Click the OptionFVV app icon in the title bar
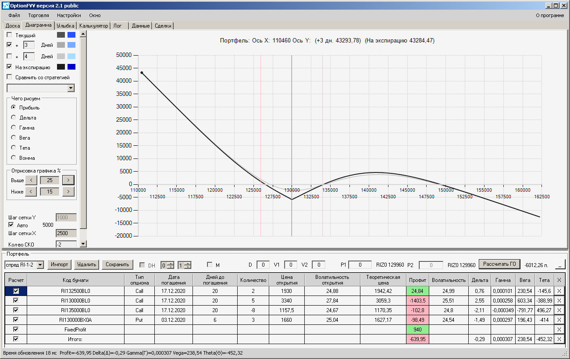Screen dimensions: 570x359 (6, 6)
